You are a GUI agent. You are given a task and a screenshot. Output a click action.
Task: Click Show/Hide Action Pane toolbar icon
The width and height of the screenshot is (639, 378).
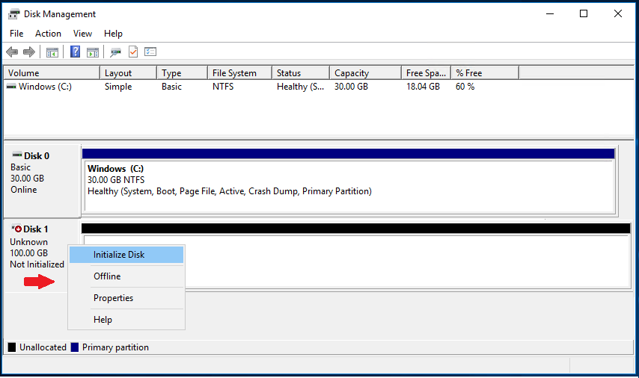[x=93, y=52]
